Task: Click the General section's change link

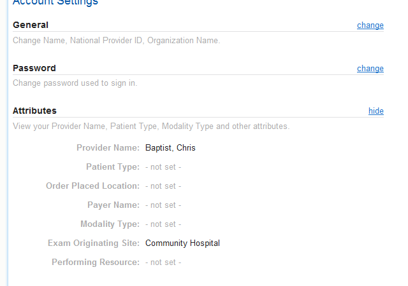Action: click(x=370, y=25)
